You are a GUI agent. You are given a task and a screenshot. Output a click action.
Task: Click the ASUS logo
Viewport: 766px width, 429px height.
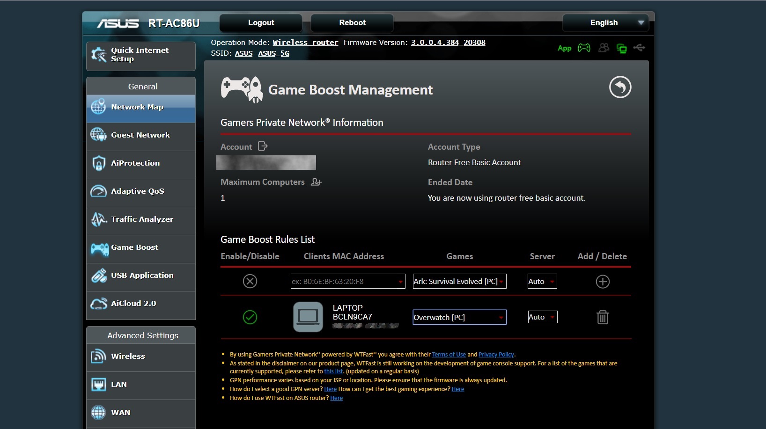(118, 23)
